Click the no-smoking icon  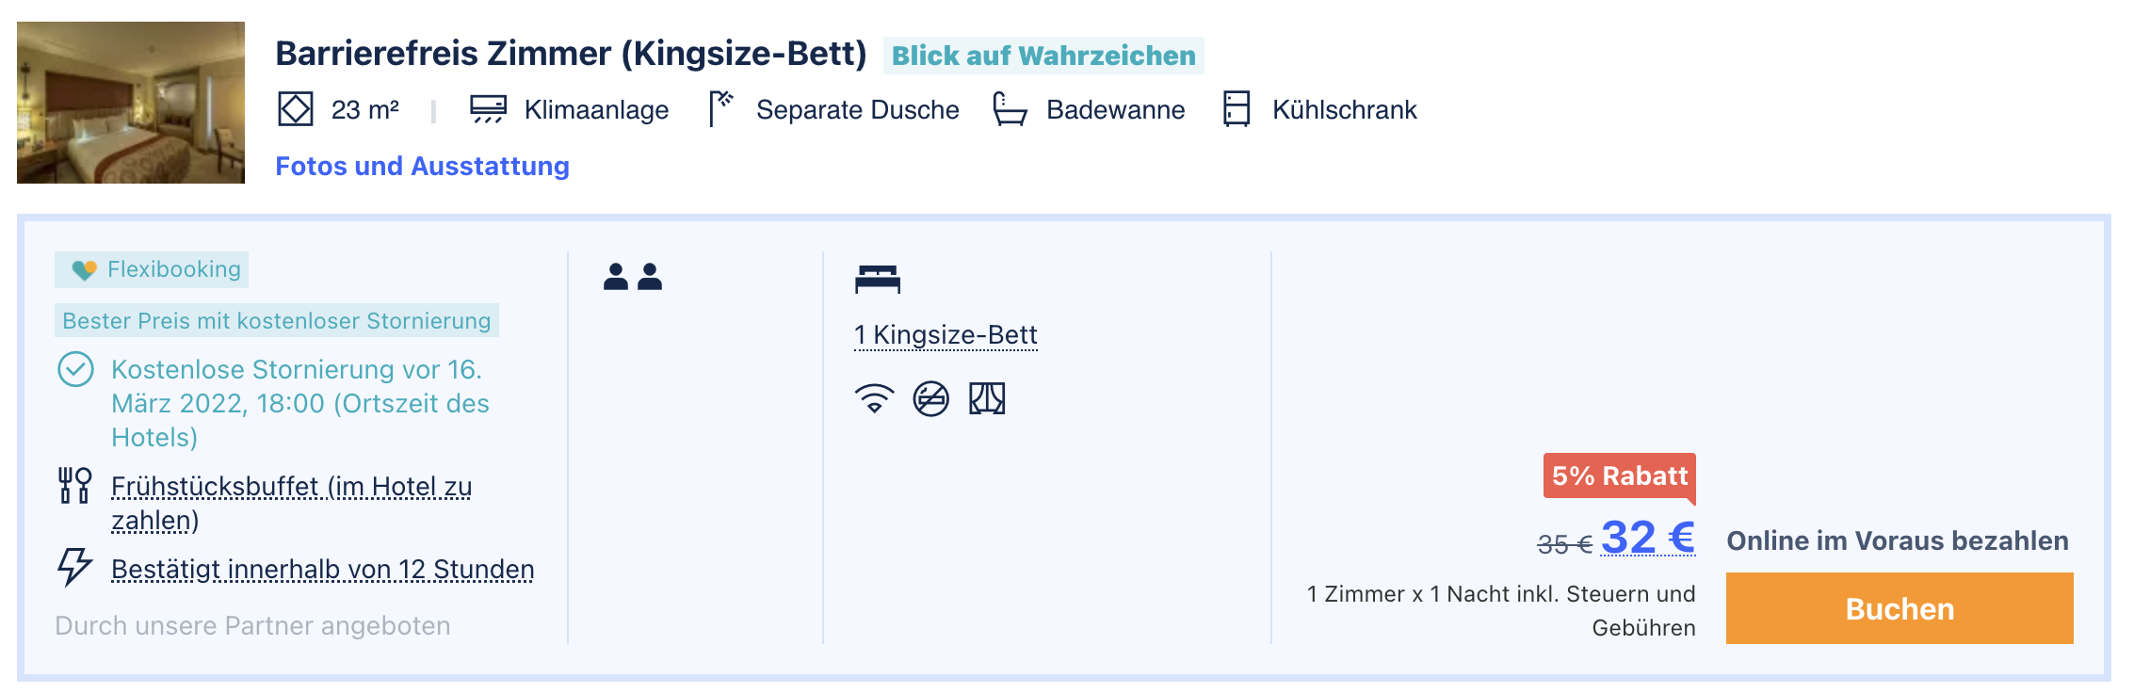coord(930,398)
